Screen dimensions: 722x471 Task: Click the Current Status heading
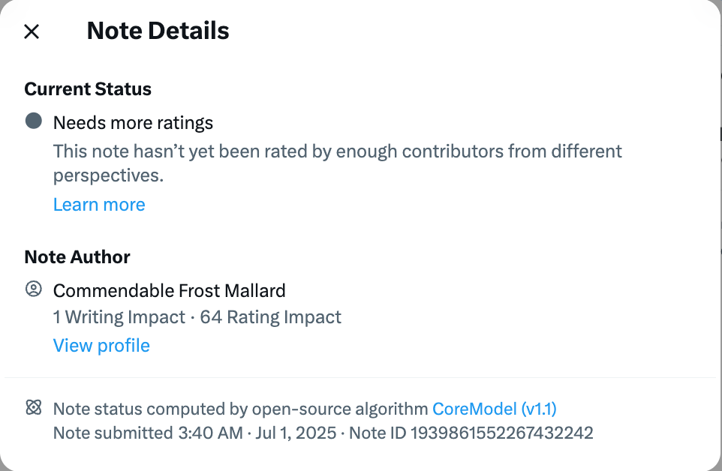tap(88, 89)
